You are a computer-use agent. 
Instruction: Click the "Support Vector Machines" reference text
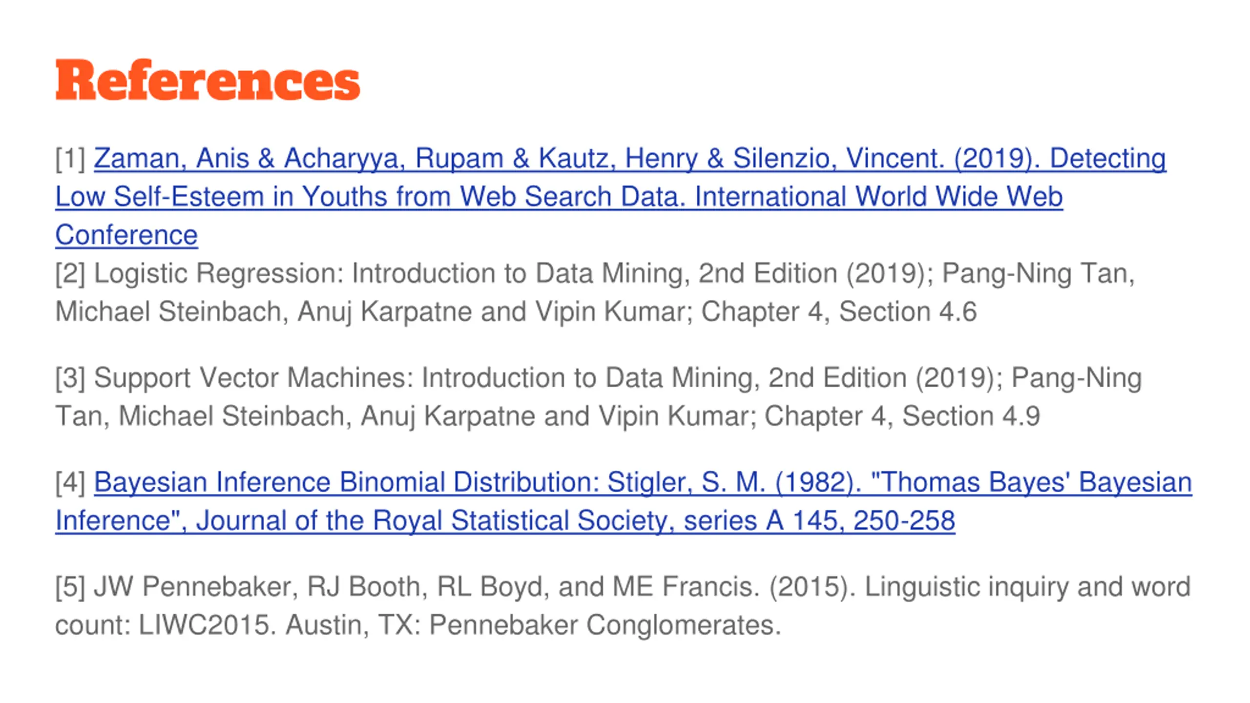(254, 378)
